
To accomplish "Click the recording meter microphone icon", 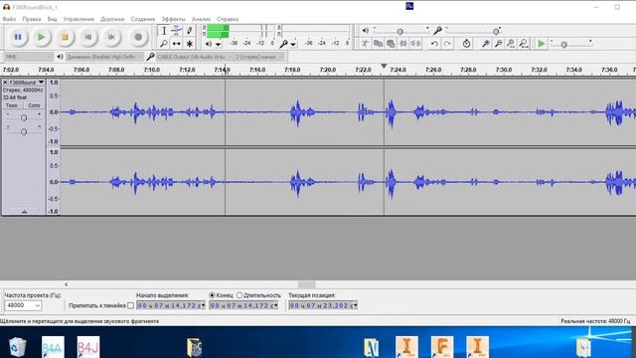I will point(284,44).
